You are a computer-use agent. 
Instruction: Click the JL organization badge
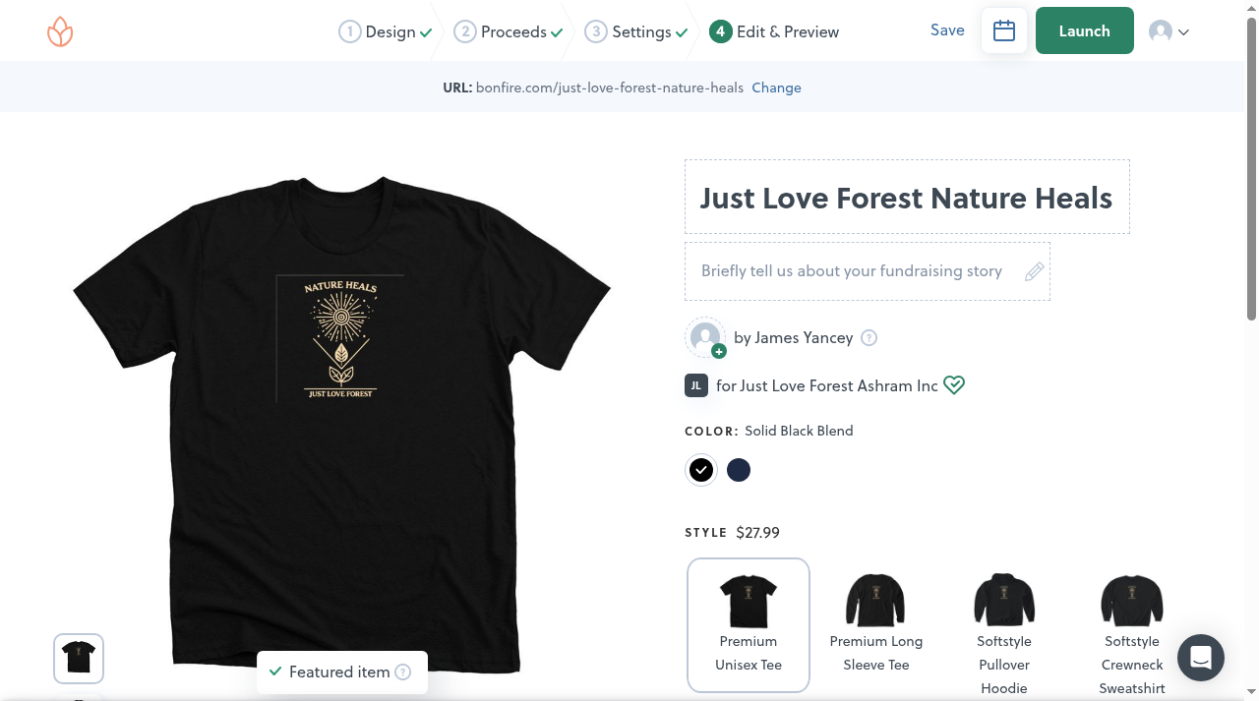(696, 385)
